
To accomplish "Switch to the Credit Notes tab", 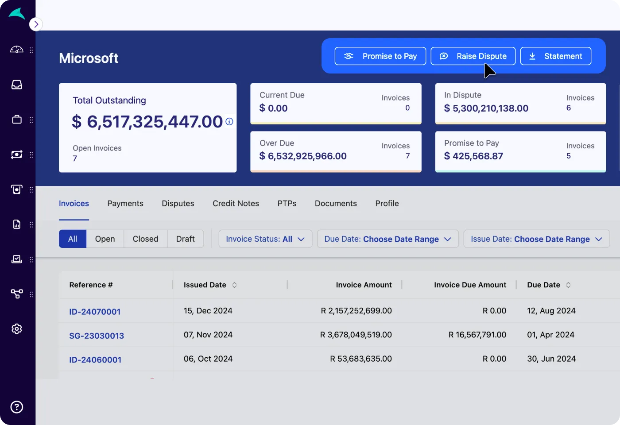I will [236, 204].
